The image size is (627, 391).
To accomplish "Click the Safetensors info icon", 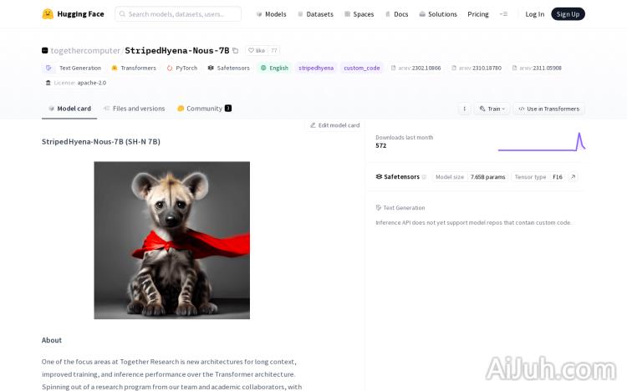I will tap(424, 177).
